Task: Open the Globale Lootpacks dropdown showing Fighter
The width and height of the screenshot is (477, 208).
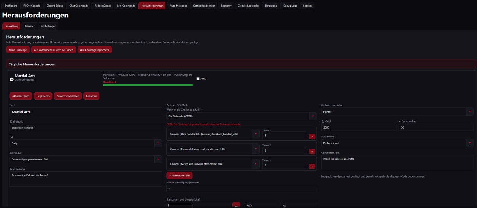Action: click(397, 111)
